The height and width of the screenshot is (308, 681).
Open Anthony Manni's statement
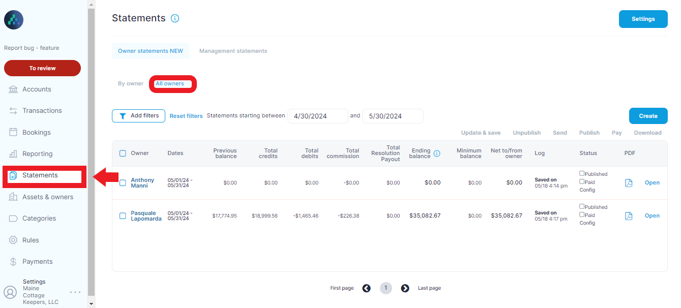pyautogui.click(x=652, y=183)
